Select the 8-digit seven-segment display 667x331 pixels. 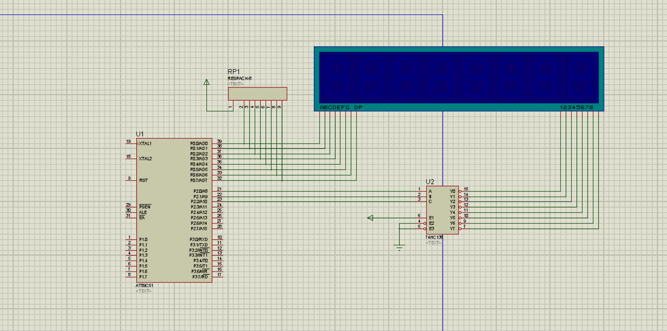[x=459, y=79]
